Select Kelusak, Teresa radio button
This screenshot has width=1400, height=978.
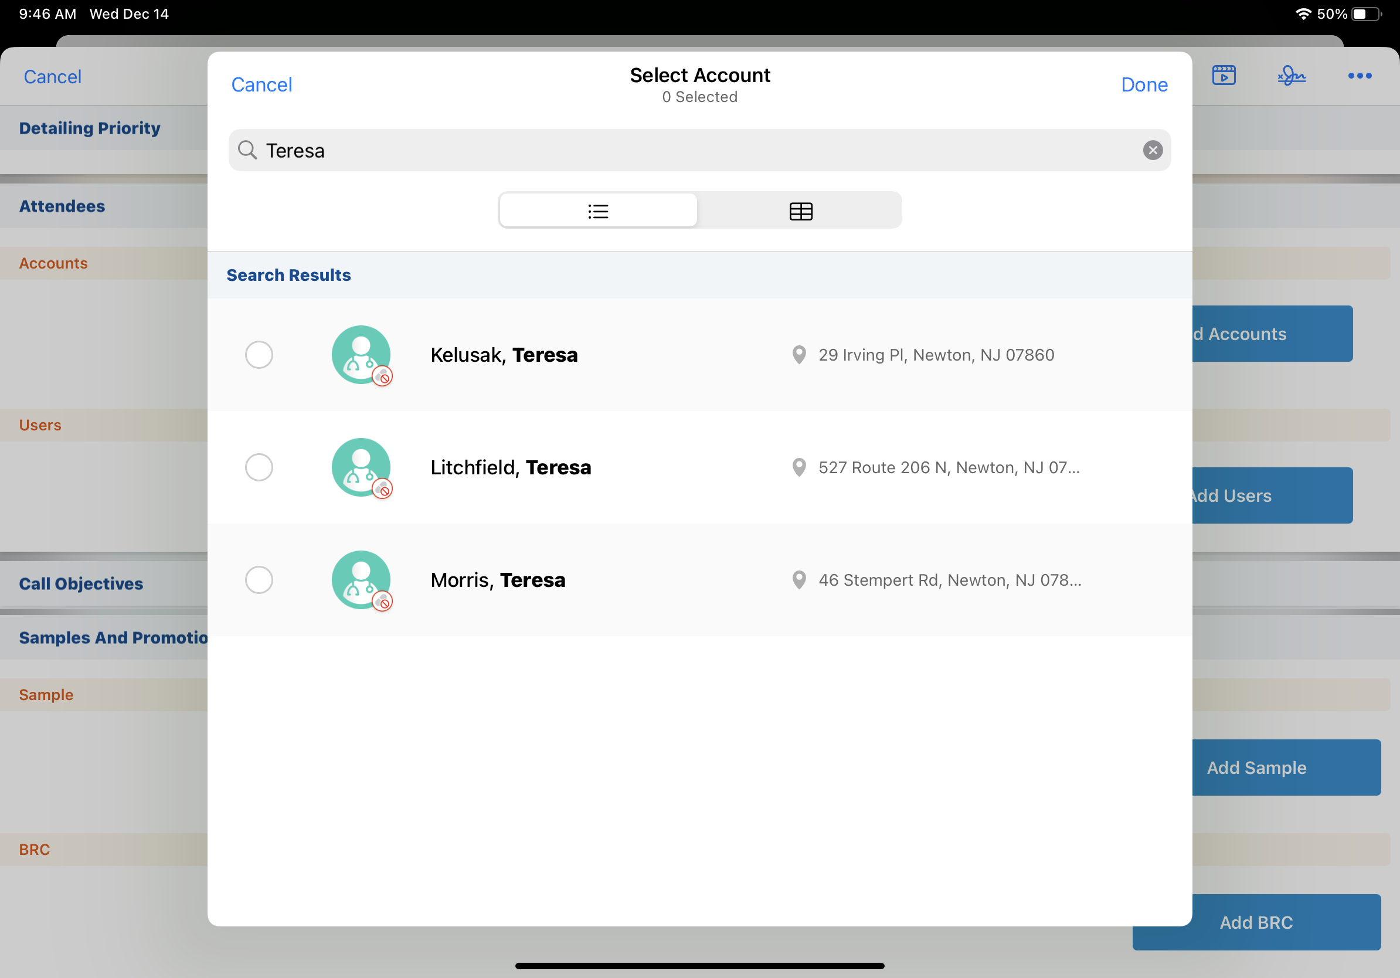(x=259, y=355)
